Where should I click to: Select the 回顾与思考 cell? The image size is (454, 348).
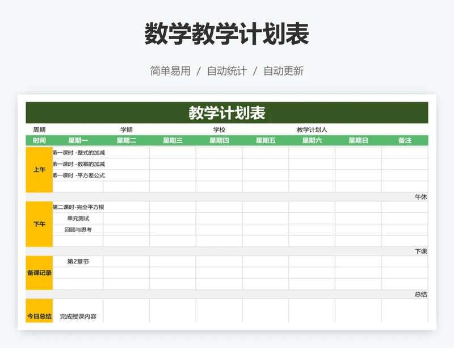(x=78, y=230)
